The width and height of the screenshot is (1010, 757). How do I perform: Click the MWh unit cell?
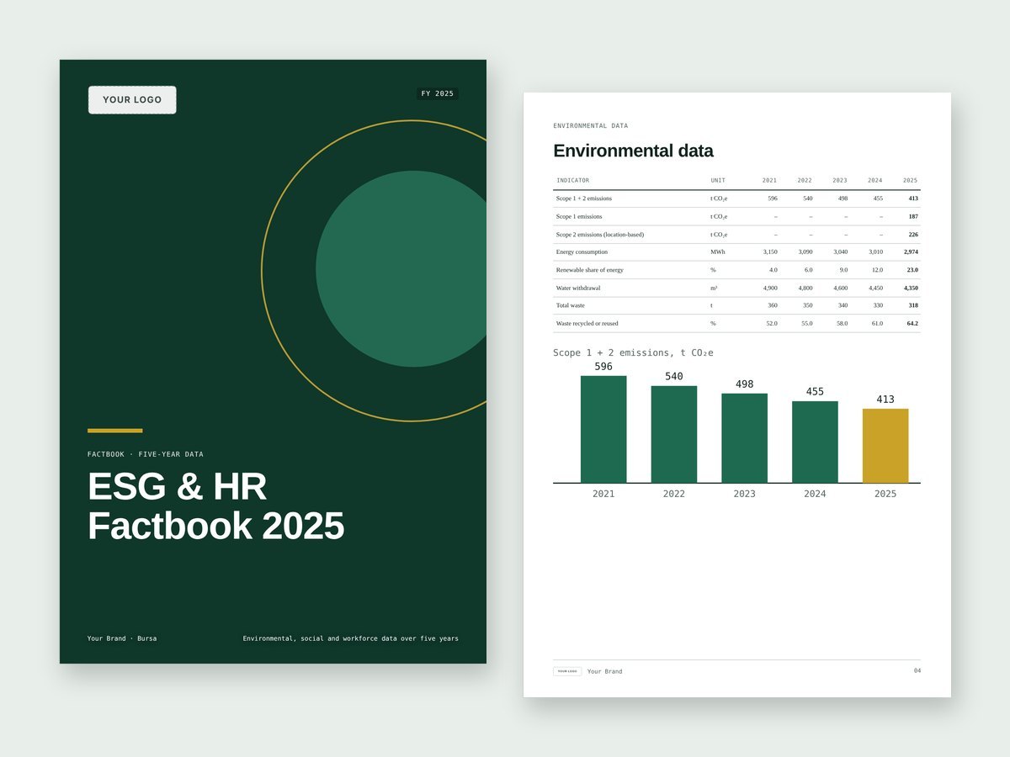[x=718, y=251]
